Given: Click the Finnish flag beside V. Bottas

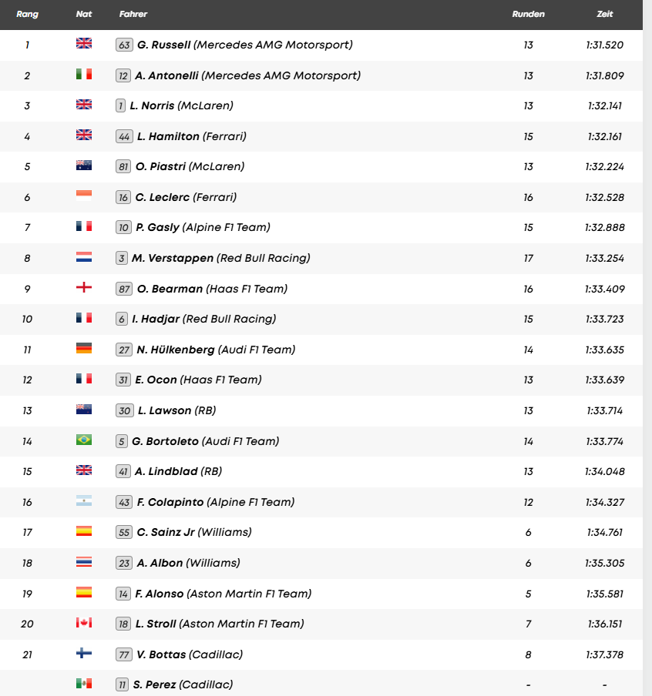Looking at the screenshot, I should (x=84, y=654).
